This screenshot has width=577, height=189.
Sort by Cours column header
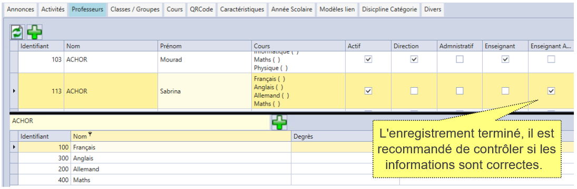click(298, 46)
